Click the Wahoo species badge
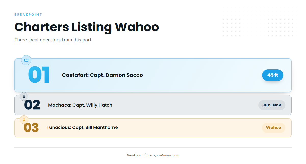The width and height of the screenshot is (306, 164). (274, 128)
